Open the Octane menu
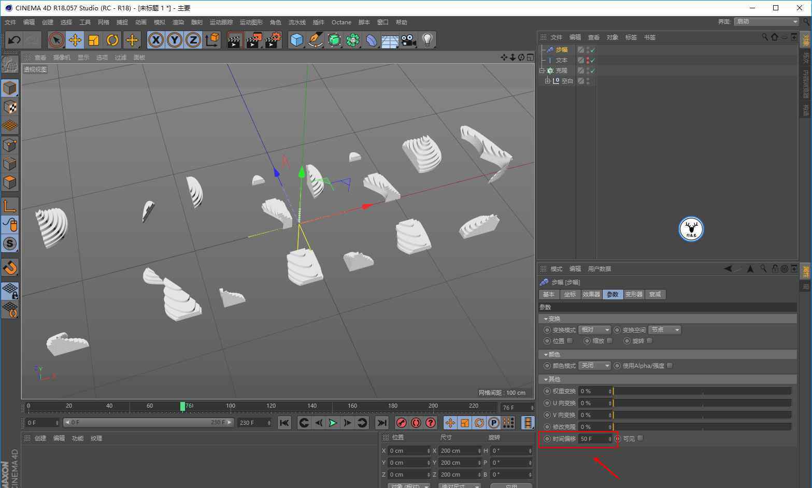This screenshot has height=488, width=812. (x=341, y=22)
